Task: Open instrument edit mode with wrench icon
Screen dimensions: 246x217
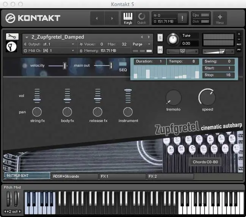Action: (x=12, y=37)
